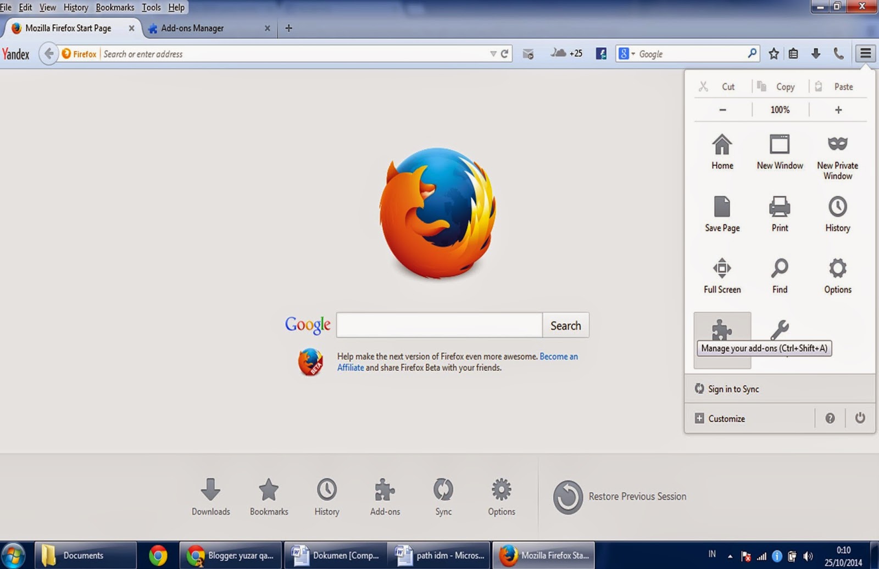Screen dimensions: 879x569
Task: Show bookmarks list icon in toolbar
Action: tap(793, 53)
